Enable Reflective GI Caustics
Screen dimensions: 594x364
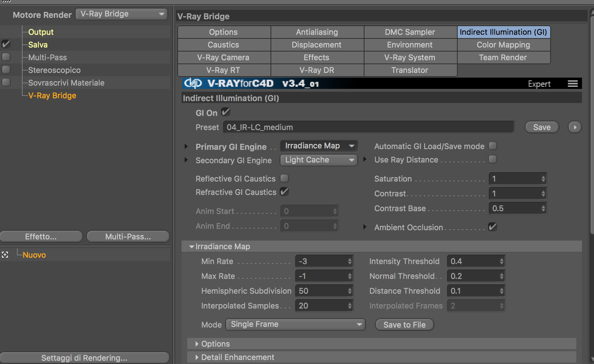tap(284, 178)
